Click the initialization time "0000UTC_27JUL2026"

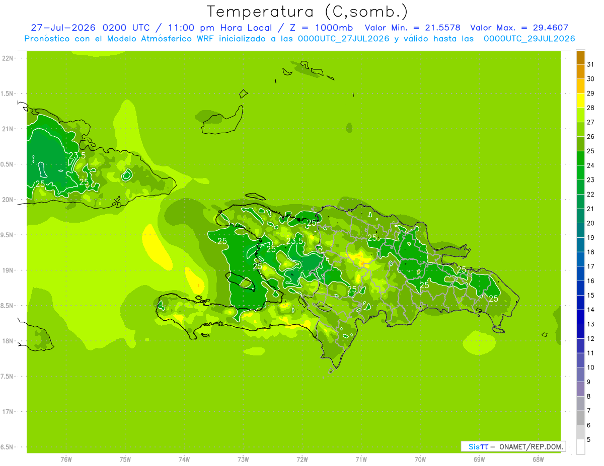point(344,39)
